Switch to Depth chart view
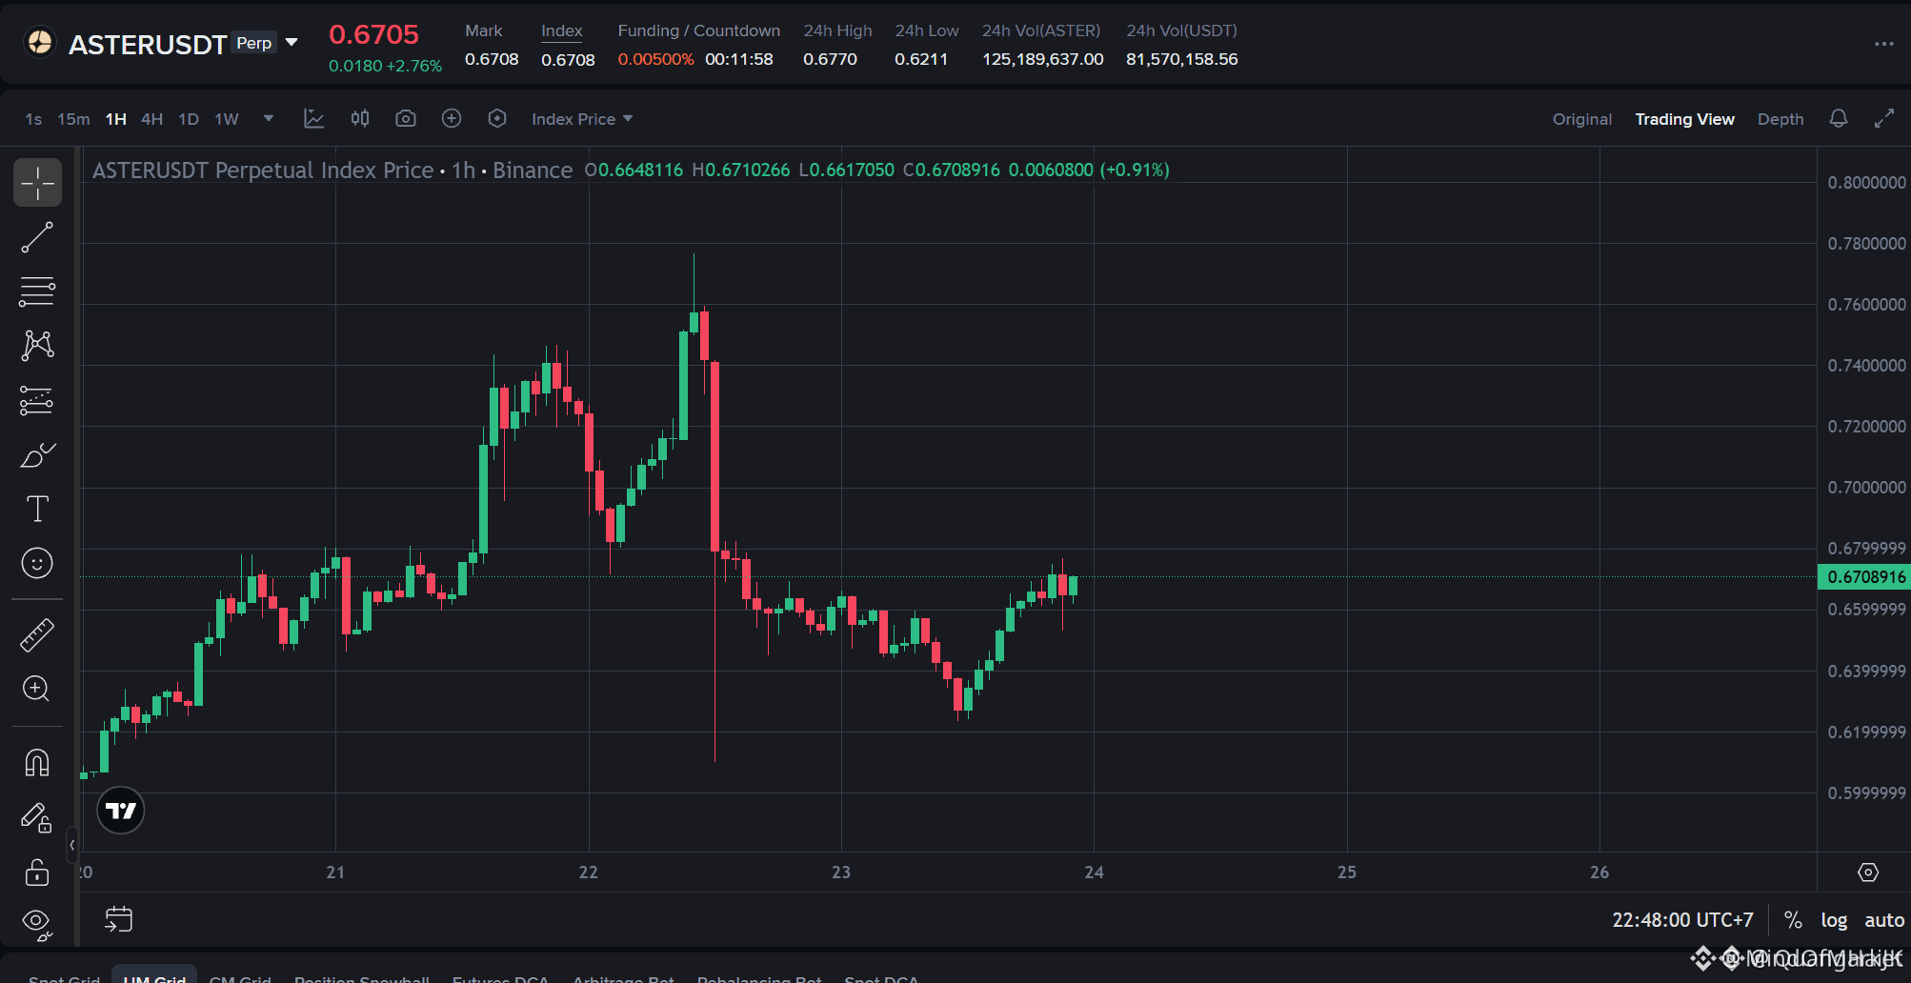1911x983 pixels. [1780, 119]
